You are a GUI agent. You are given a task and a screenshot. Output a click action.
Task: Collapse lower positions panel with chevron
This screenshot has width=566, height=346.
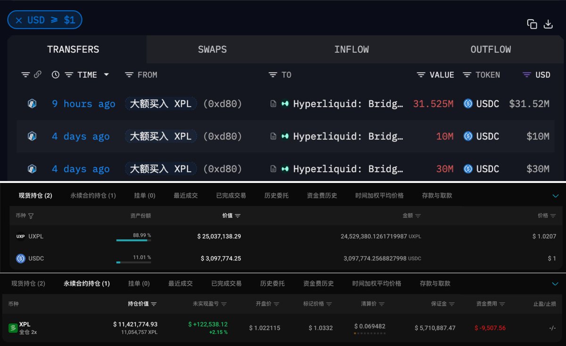[555, 284]
